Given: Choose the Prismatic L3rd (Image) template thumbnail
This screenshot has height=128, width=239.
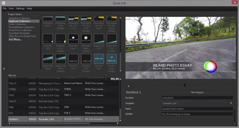Looking at the screenshot, I should click(61, 39).
